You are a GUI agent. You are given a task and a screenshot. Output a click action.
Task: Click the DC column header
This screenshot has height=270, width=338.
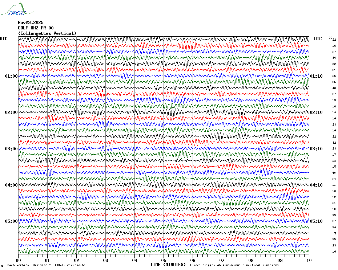pyautogui.click(x=330, y=38)
